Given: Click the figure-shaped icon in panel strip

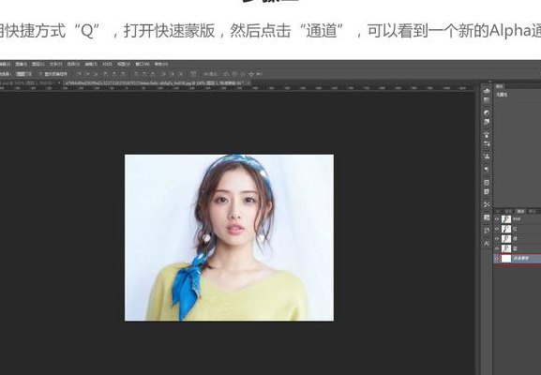Looking at the screenshot, I should coord(487,135).
